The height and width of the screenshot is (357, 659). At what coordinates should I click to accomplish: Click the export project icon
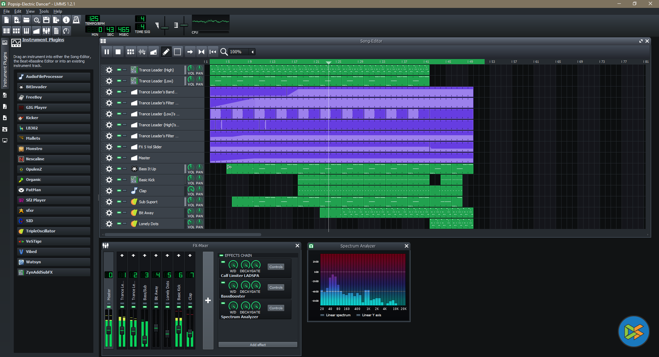(x=56, y=20)
